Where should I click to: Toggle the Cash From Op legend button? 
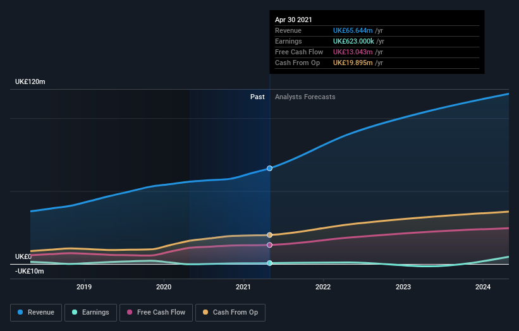point(230,313)
